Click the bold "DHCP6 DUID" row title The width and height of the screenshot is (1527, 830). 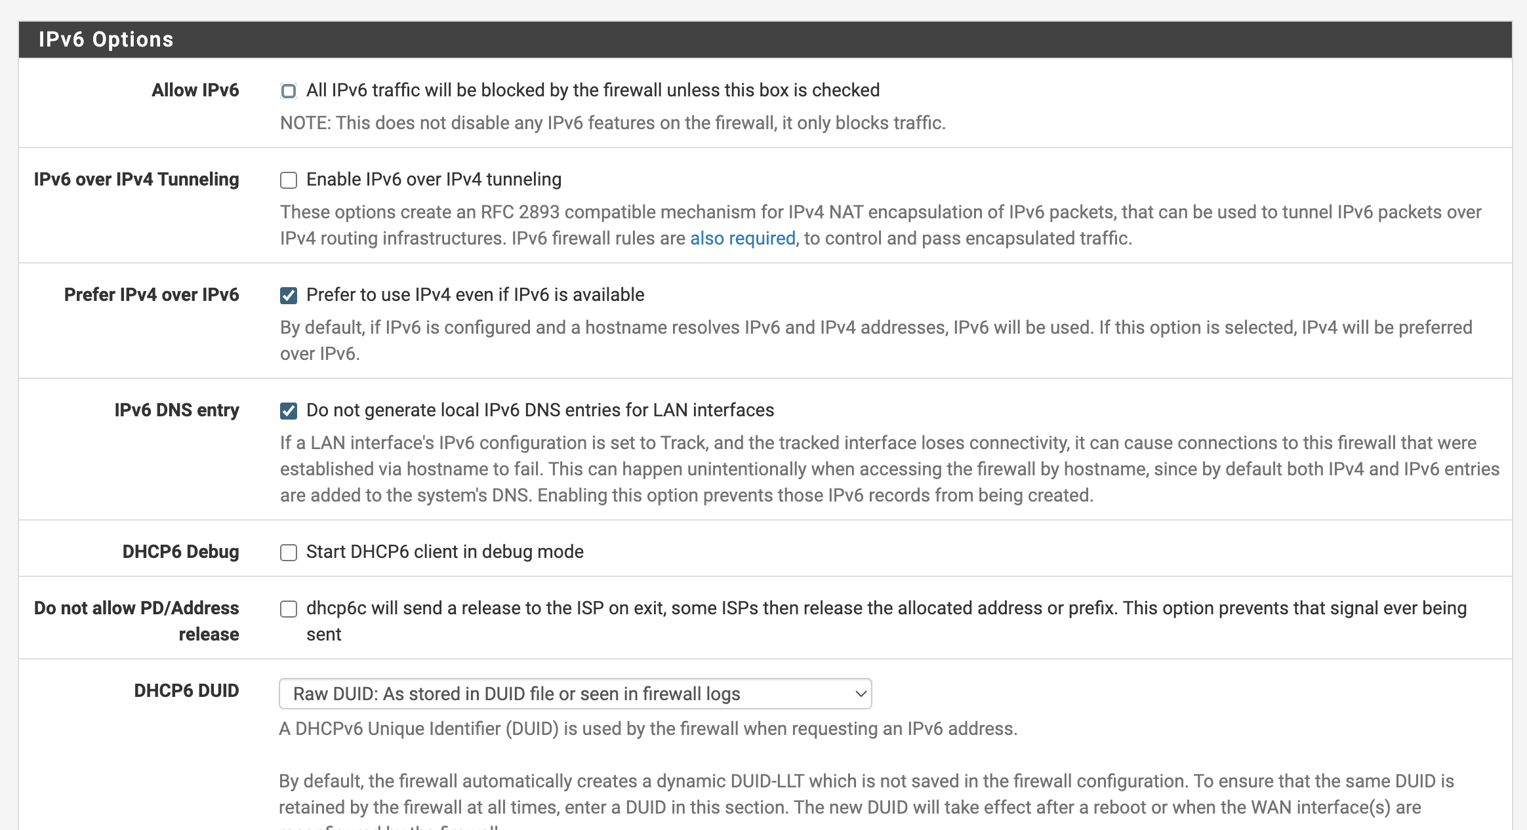(186, 691)
